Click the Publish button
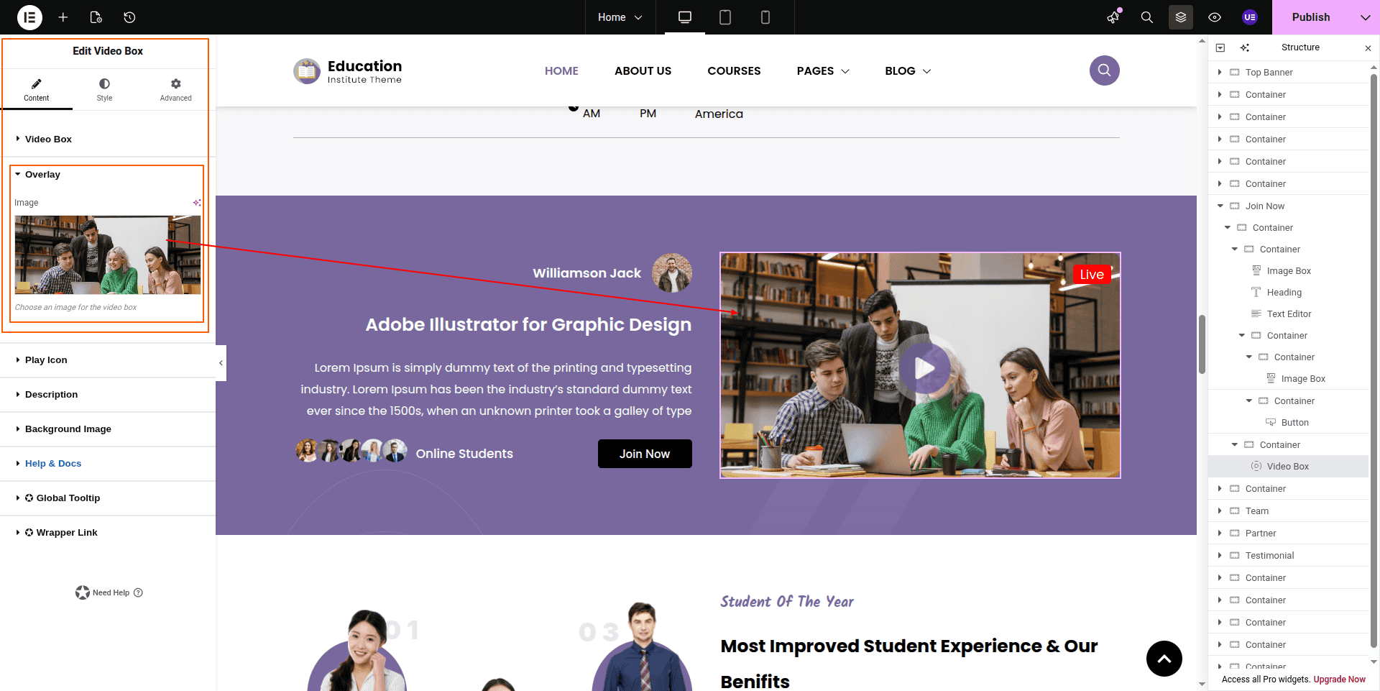 pos(1310,17)
